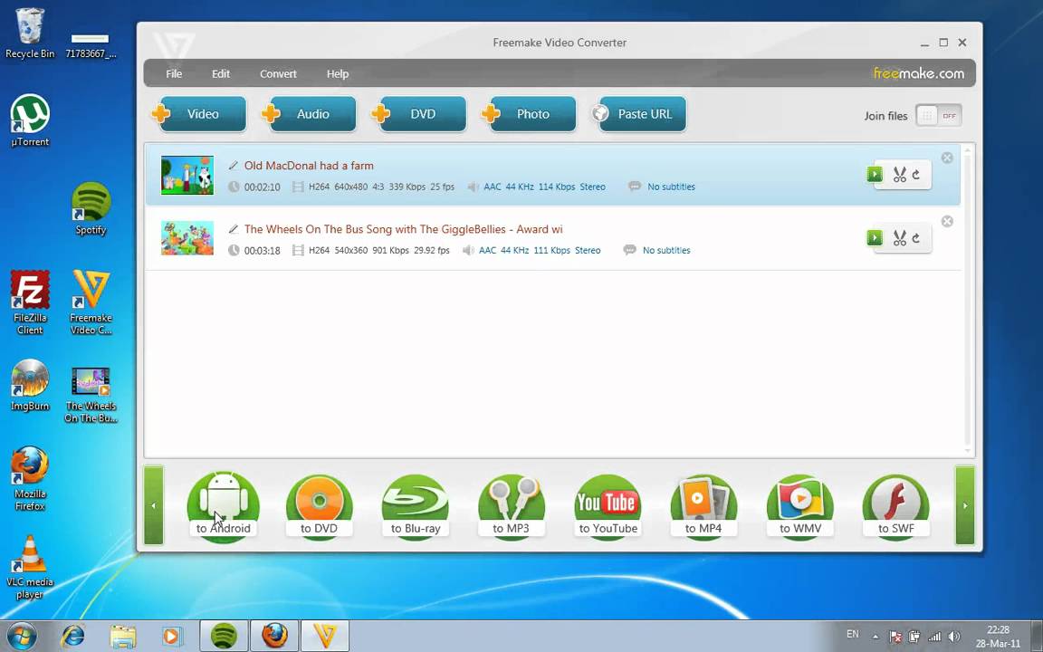Show hidden system tray icons arrow

coord(876,636)
